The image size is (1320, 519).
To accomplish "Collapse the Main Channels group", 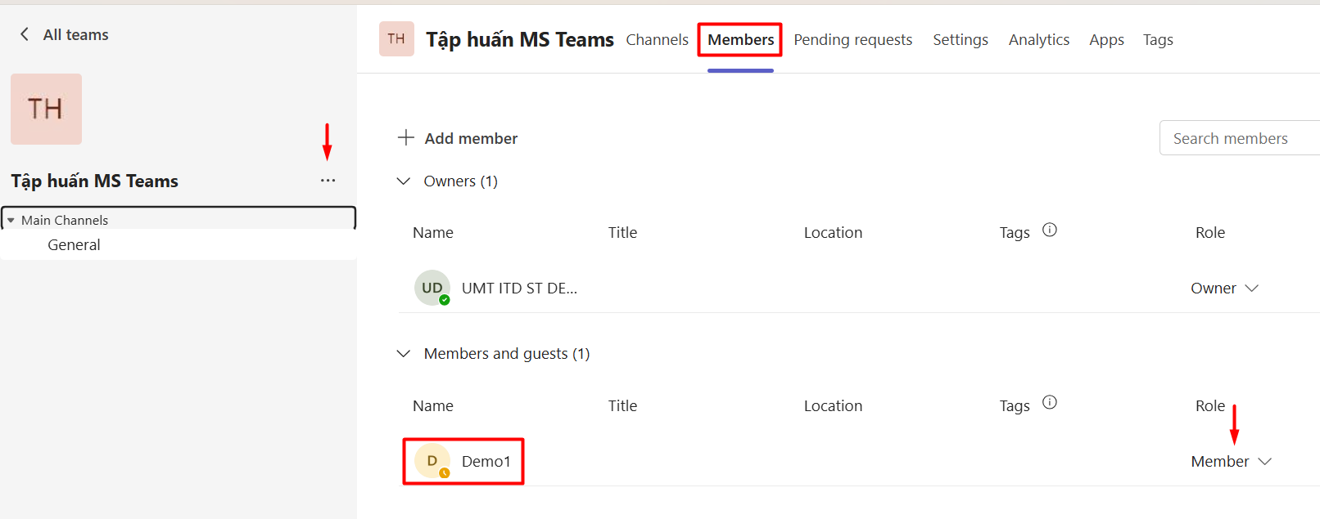I will [x=11, y=221].
